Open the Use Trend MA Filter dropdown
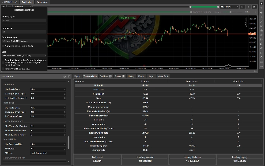 coord(48,144)
